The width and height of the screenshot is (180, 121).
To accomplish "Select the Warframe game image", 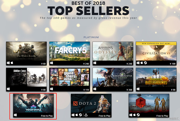I will pos(33,103).
